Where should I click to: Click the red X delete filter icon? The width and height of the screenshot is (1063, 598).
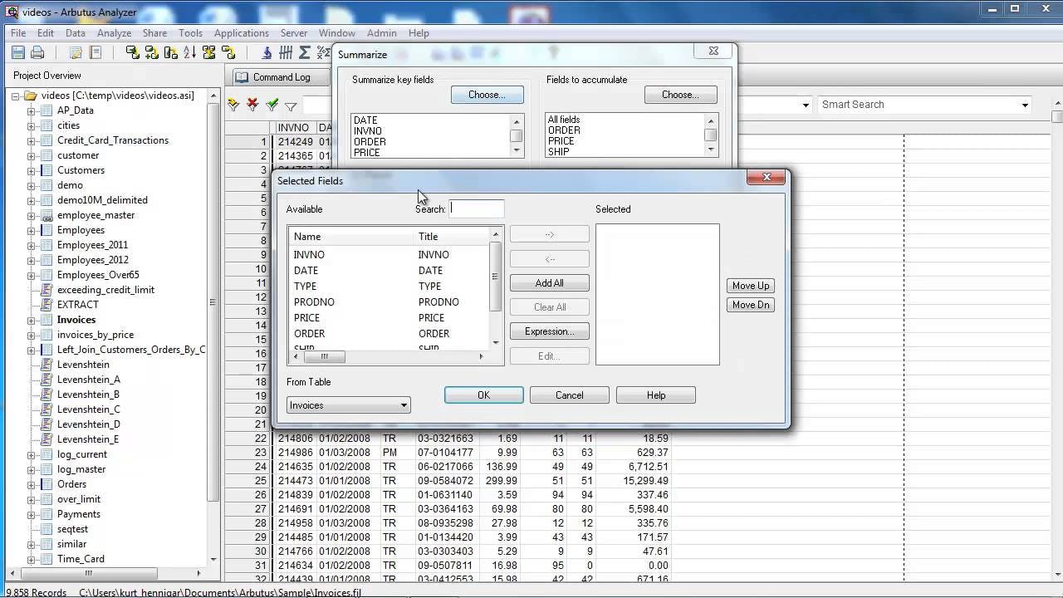coord(252,105)
